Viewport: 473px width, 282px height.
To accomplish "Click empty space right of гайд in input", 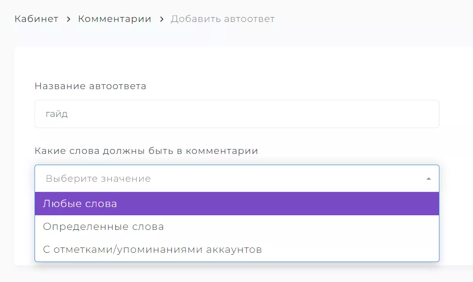I will coord(254,114).
